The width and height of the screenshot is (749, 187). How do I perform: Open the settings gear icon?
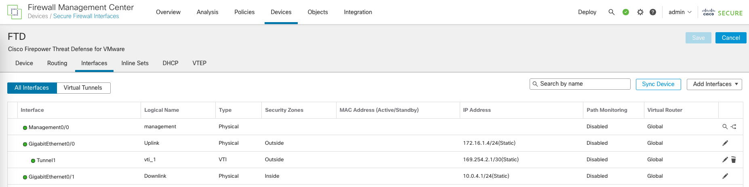[640, 12]
